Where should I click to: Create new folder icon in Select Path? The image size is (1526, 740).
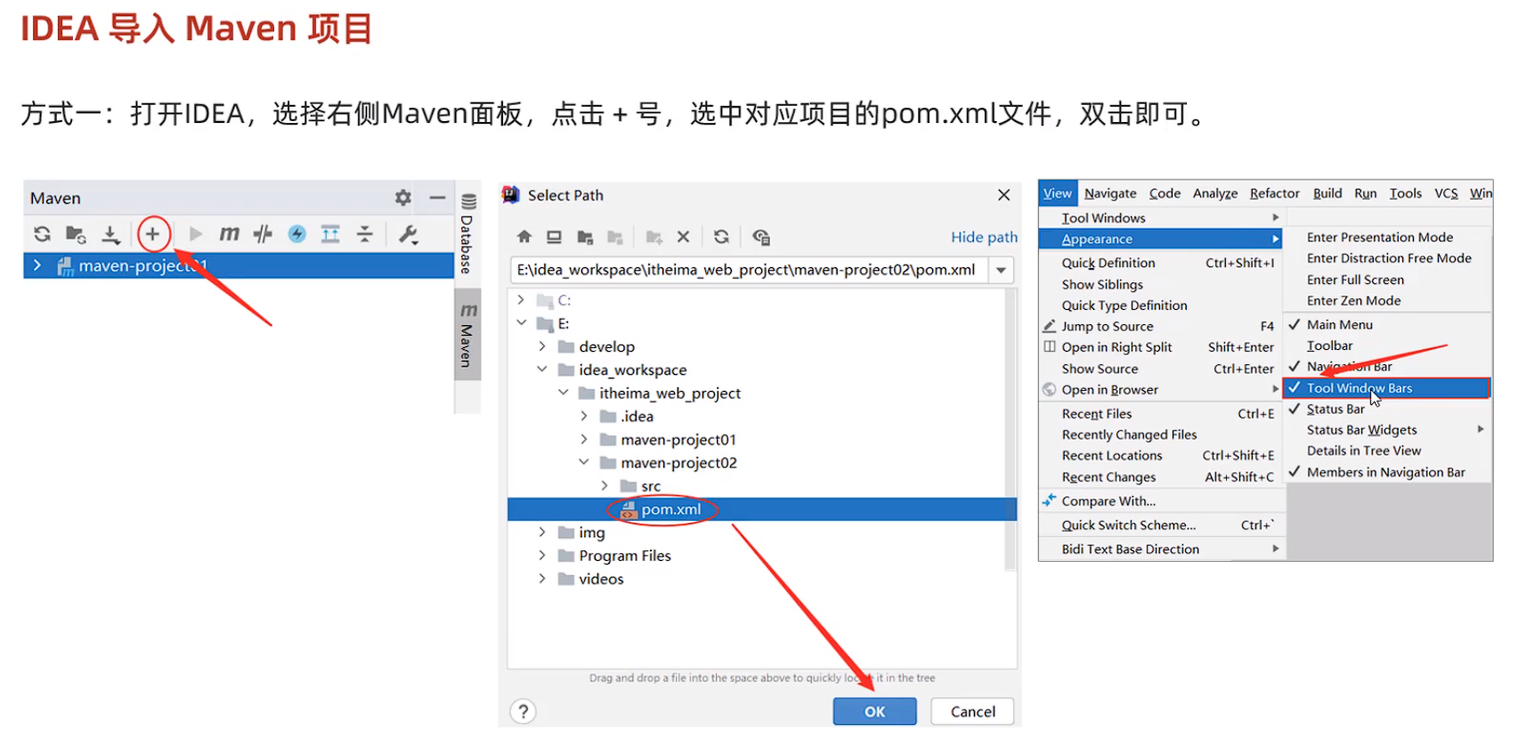point(654,237)
